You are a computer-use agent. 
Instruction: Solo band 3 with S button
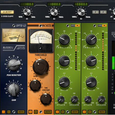[x=63, y=112]
